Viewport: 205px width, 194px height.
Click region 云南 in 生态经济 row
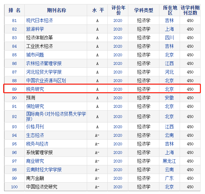pos(169,135)
